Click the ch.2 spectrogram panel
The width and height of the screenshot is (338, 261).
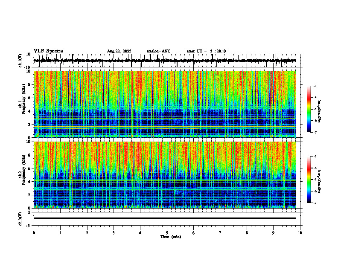click(x=164, y=175)
